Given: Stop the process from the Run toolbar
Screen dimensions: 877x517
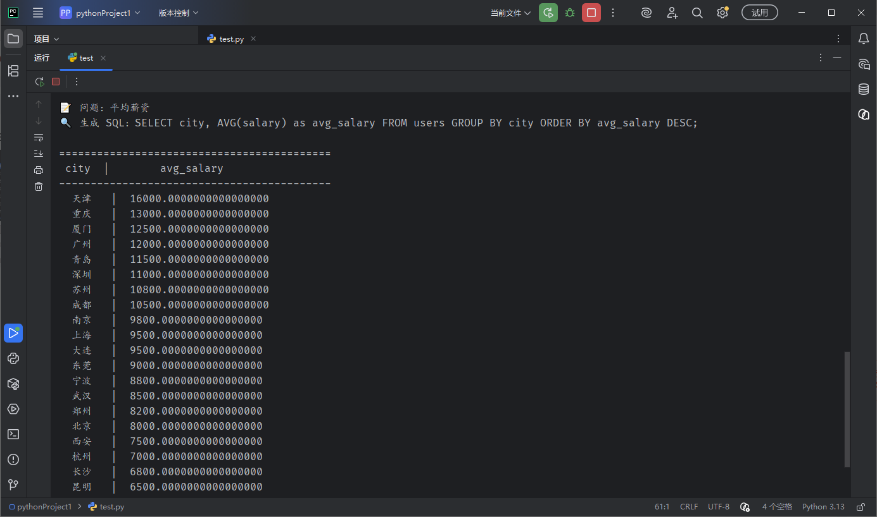Looking at the screenshot, I should [x=56, y=82].
